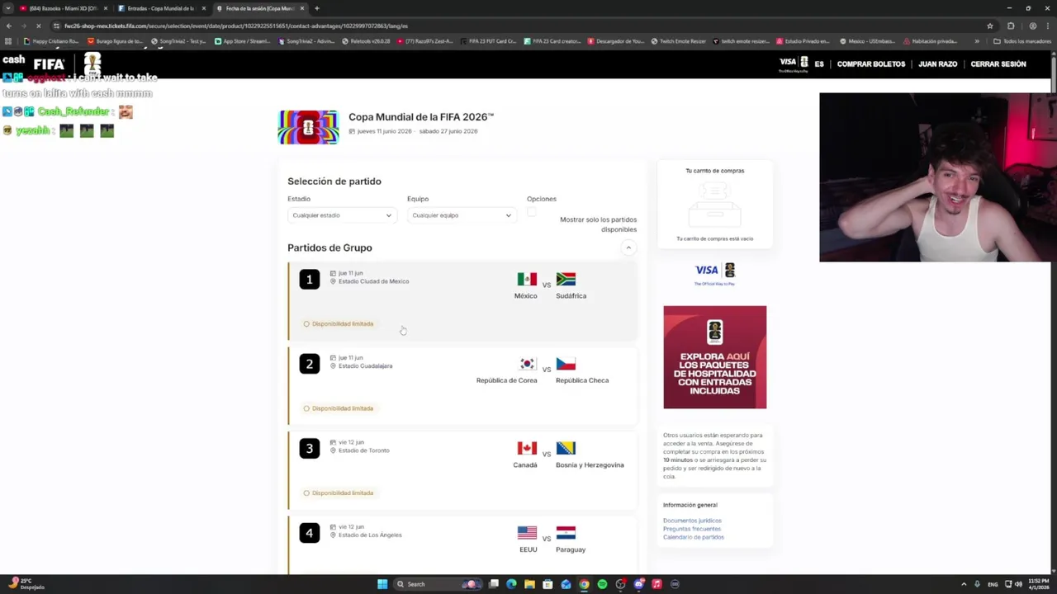Open 'Preguntas frecuentes' link
The width and height of the screenshot is (1057, 594).
click(692, 529)
